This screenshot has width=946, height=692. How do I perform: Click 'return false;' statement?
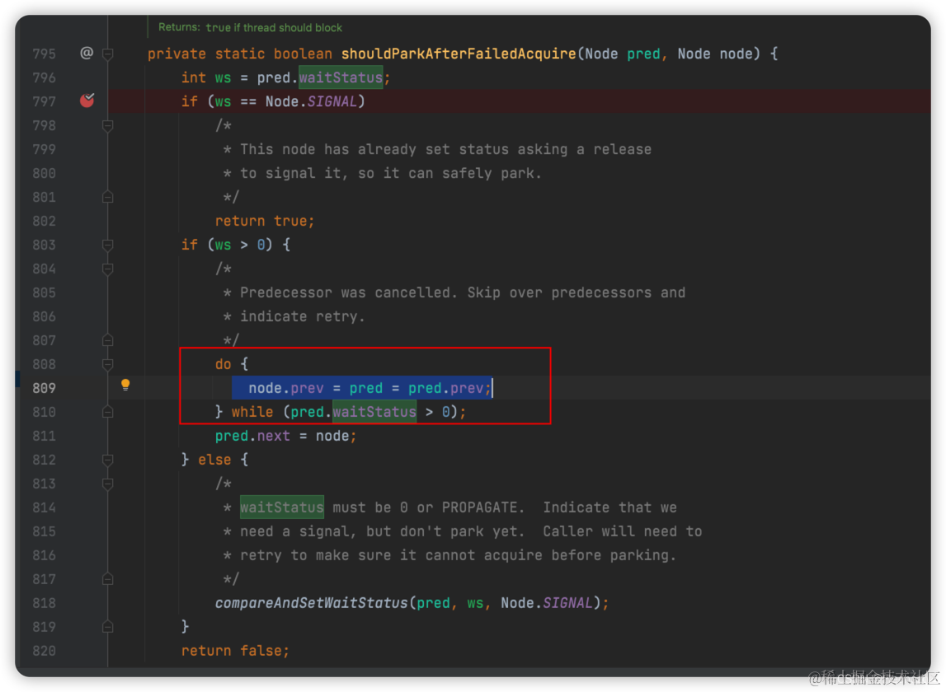coord(235,651)
